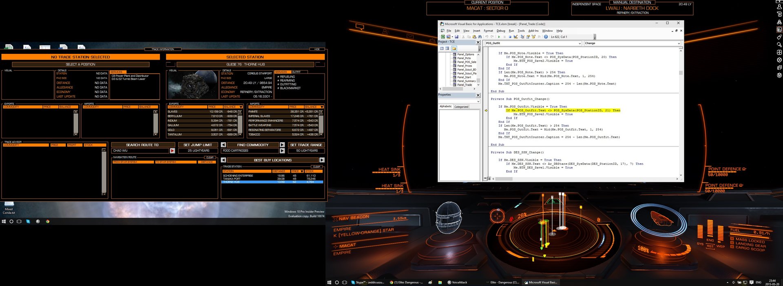The image size is (783, 286).
Task: Open Project Explorer icon in VBA toolbar
Action: [x=522, y=37]
